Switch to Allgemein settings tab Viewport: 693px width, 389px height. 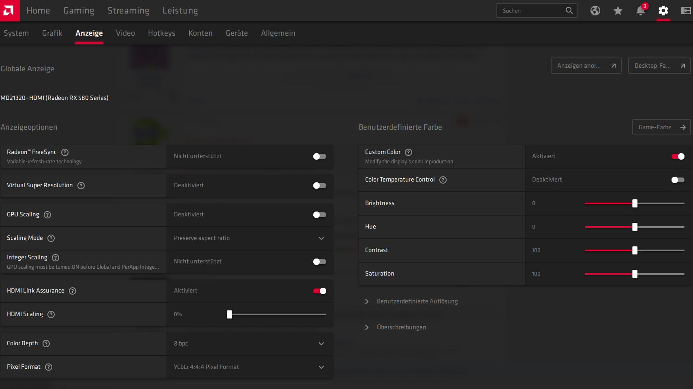tap(278, 33)
